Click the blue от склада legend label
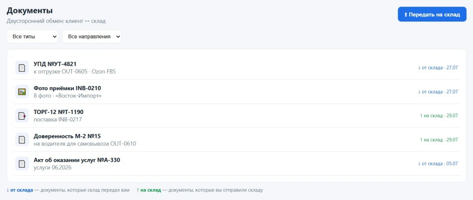The image size is (473, 200). tap(20, 190)
